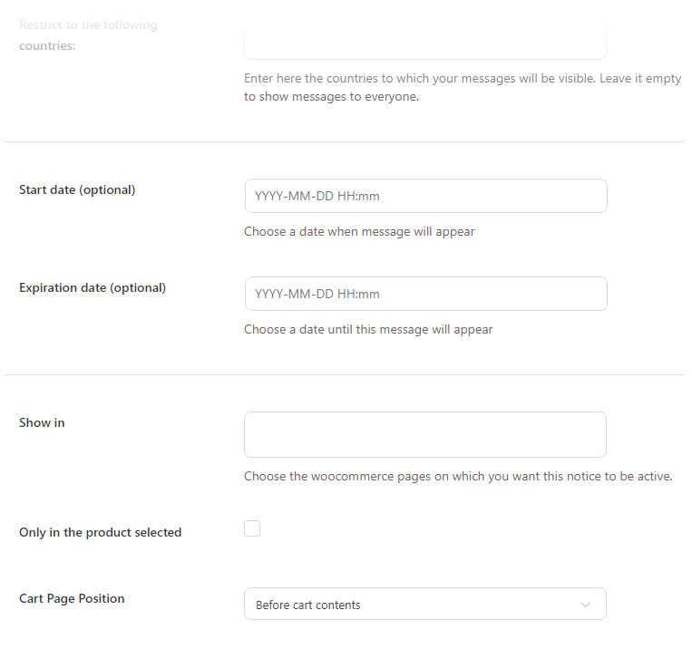Select the Before cart contents value text
Screen dimensions: 692x649
[x=308, y=605]
